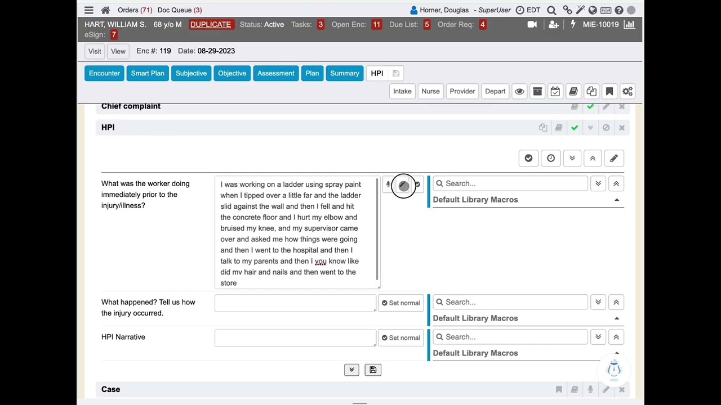
Task: Collapse all with double-up chevron in HPI toolbar
Action: pyautogui.click(x=593, y=158)
